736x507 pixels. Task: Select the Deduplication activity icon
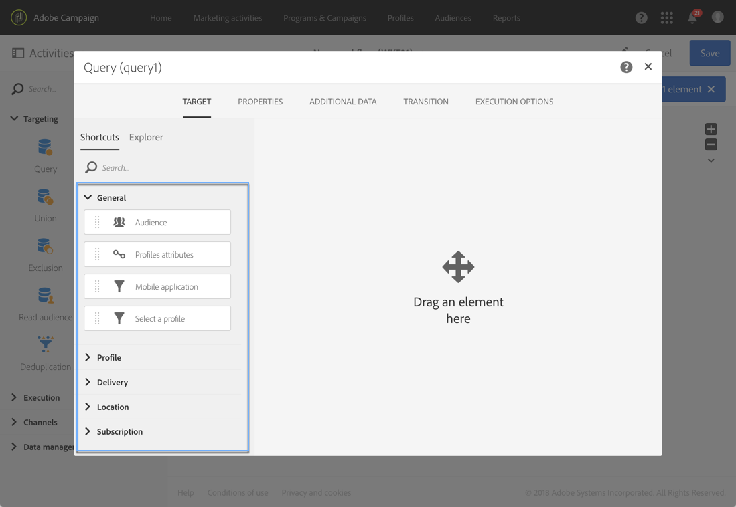pos(45,344)
